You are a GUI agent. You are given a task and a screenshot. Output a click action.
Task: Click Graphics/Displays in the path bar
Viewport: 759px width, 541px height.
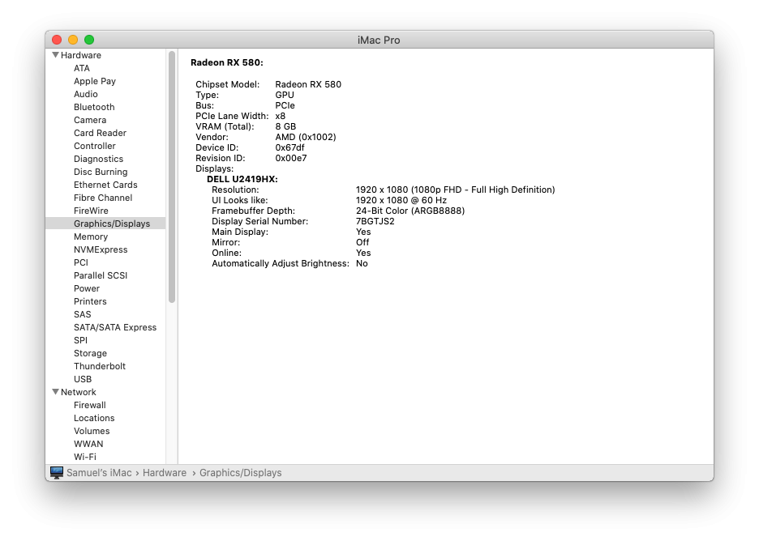(x=241, y=473)
